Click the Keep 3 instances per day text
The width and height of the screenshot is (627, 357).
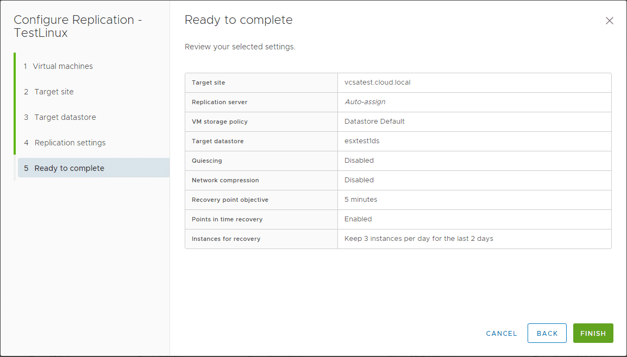(x=418, y=239)
